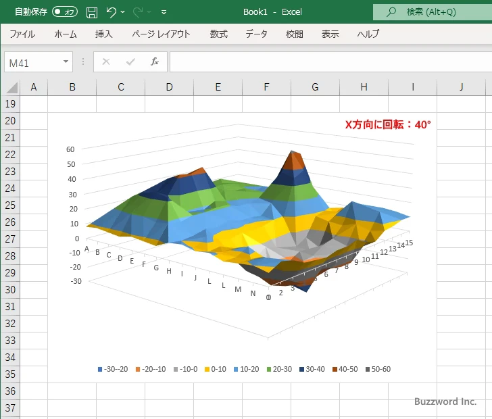Switch to the 校閲 tab
This screenshot has width=492, height=419.
tap(295, 34)
